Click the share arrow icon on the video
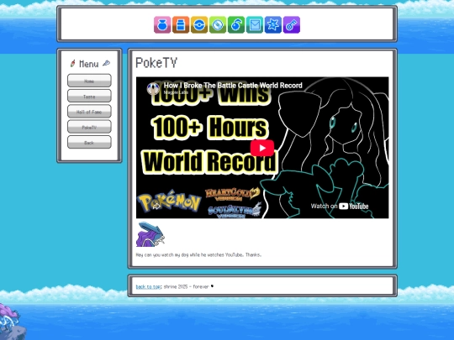This screenshot has height=340, width=454. coord(156,206)
